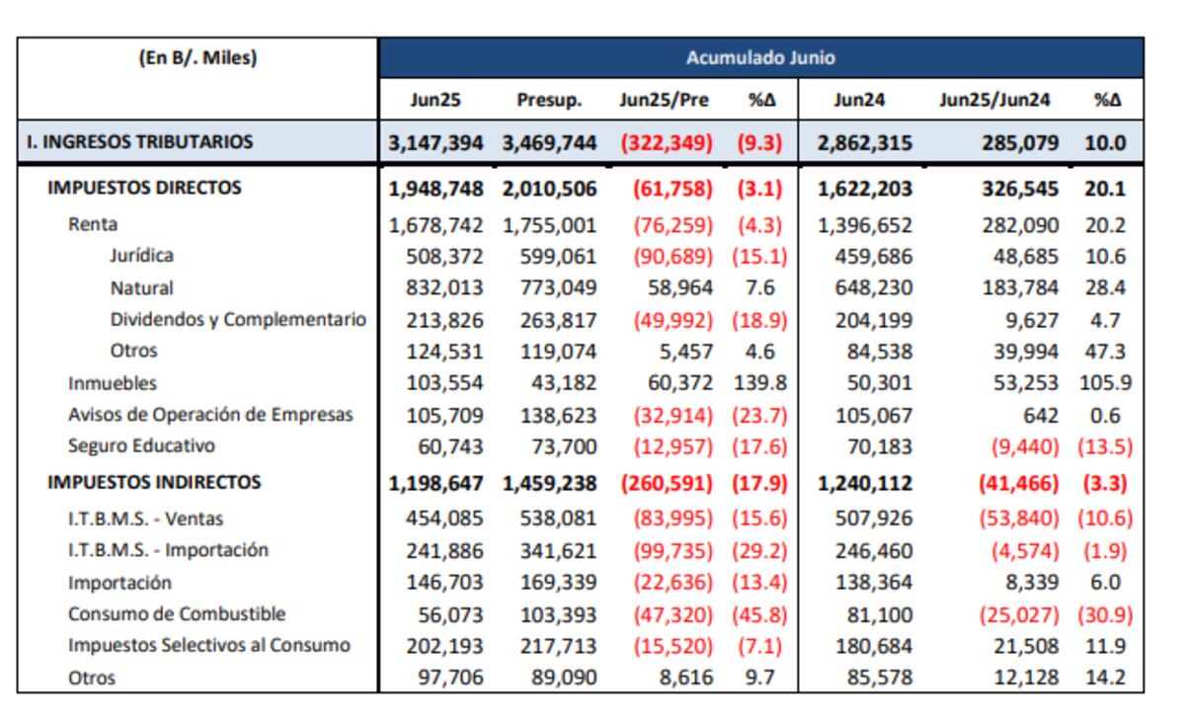
Task: Click the "Acumulado Junio" blue header banner
Action: tap(759, 58)
